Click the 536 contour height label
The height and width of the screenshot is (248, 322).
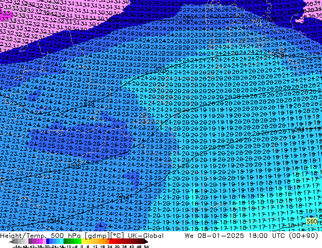[76, 166]
